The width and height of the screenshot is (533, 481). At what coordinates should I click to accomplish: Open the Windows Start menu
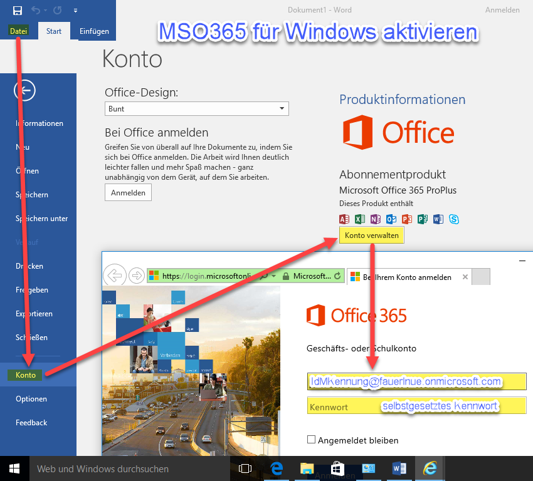pyautogui.click(x=14, y=468)
